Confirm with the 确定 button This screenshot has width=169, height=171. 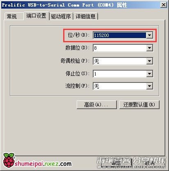(x=116, y=163)
